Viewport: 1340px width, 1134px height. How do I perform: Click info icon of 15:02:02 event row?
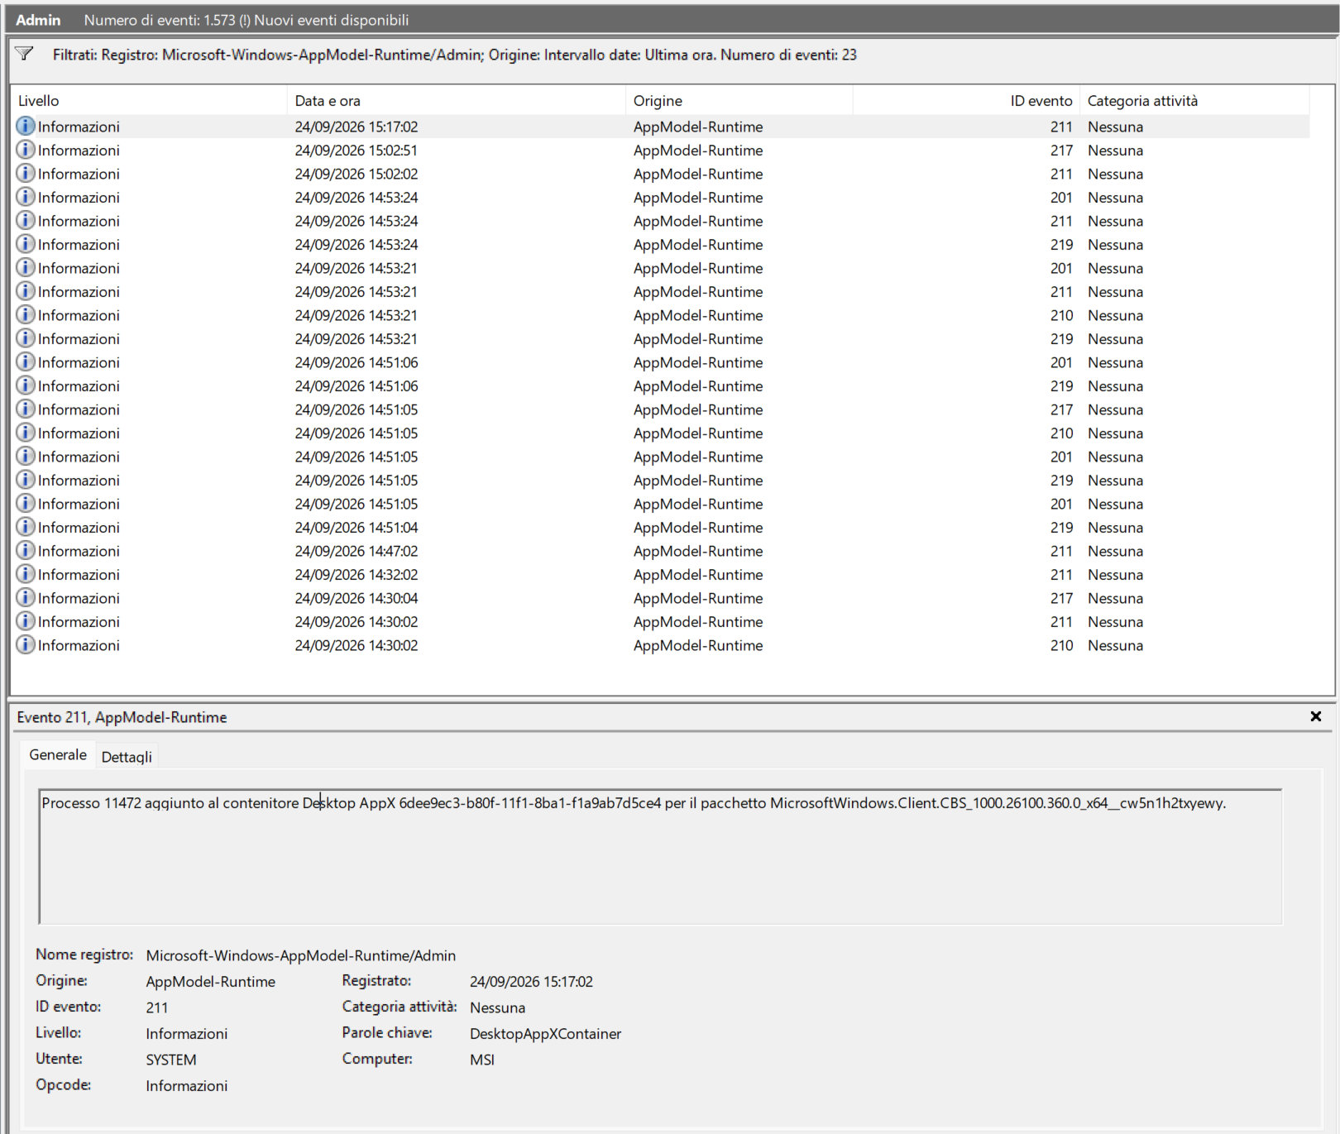26,173
